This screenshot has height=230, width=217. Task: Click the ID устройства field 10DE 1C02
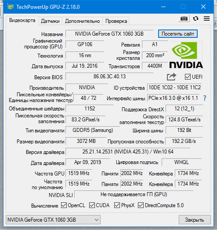click(175, 88)
